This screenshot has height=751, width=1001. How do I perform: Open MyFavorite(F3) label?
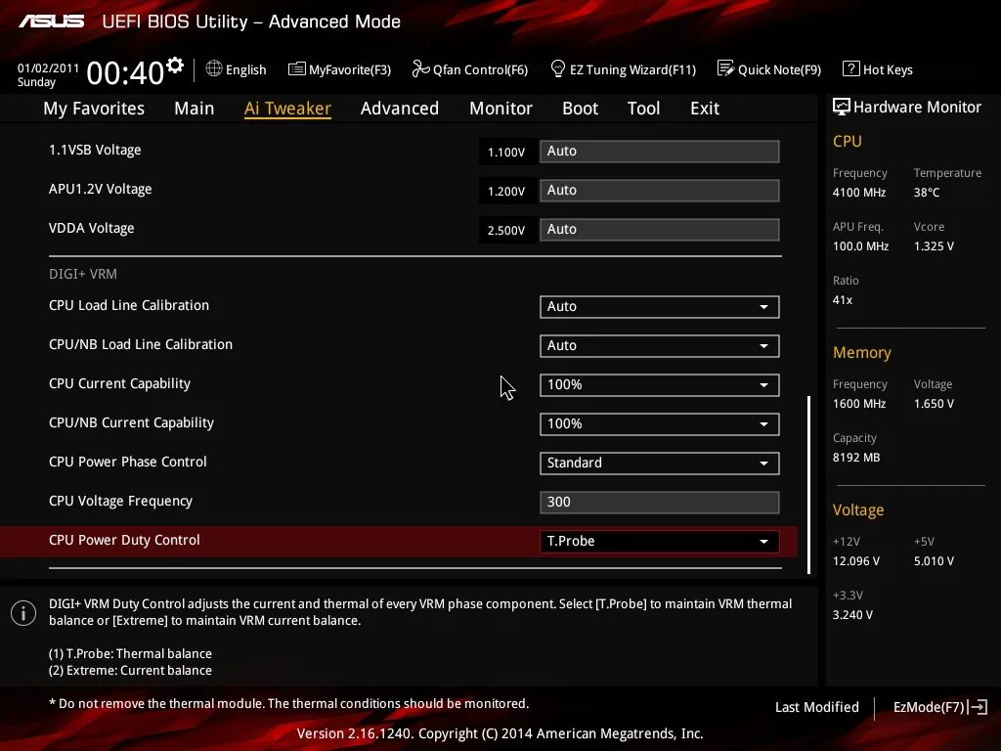point(350,69)
